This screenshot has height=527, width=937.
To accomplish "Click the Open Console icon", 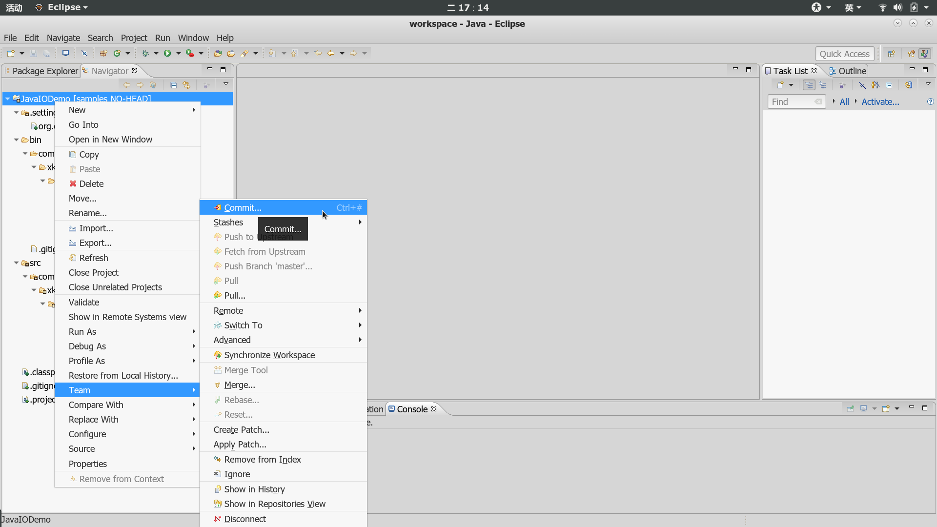I will 886,408.
